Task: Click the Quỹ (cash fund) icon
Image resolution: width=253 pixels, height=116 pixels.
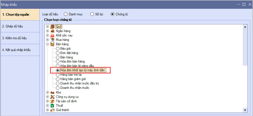Action: (x=52, y=27)
